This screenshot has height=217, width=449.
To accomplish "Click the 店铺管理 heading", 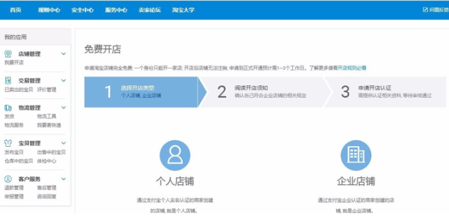I will pyautogui.click(x=30, y=54).
